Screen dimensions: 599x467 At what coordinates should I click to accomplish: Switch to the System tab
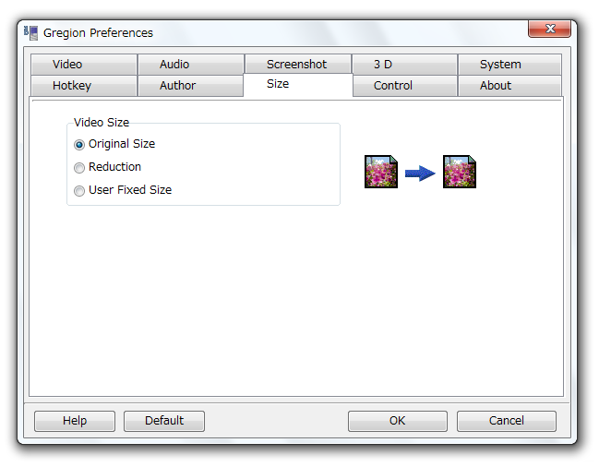509,65
